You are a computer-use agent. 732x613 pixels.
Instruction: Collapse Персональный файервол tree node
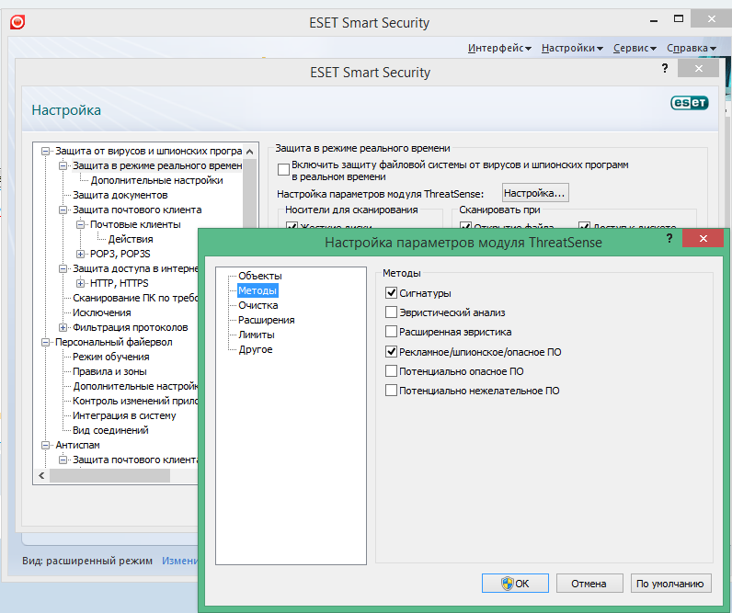pos(45,342)
